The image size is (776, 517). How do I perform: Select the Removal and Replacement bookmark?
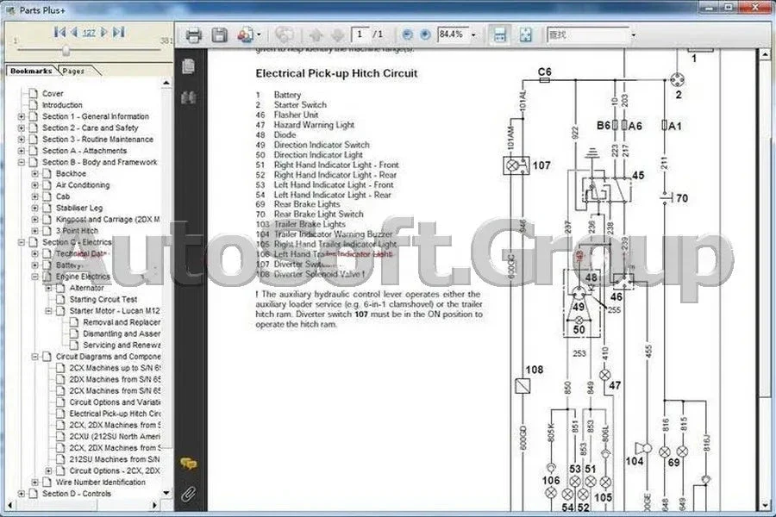(122, 322)
